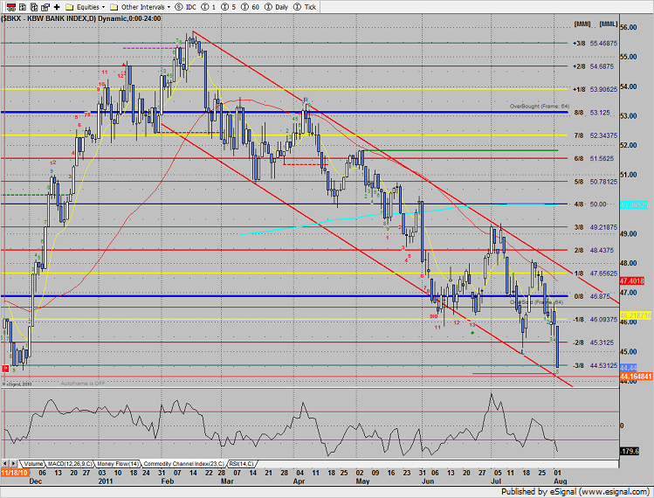
Task: Click the Equities folder icon
Action: coord(70,7)
